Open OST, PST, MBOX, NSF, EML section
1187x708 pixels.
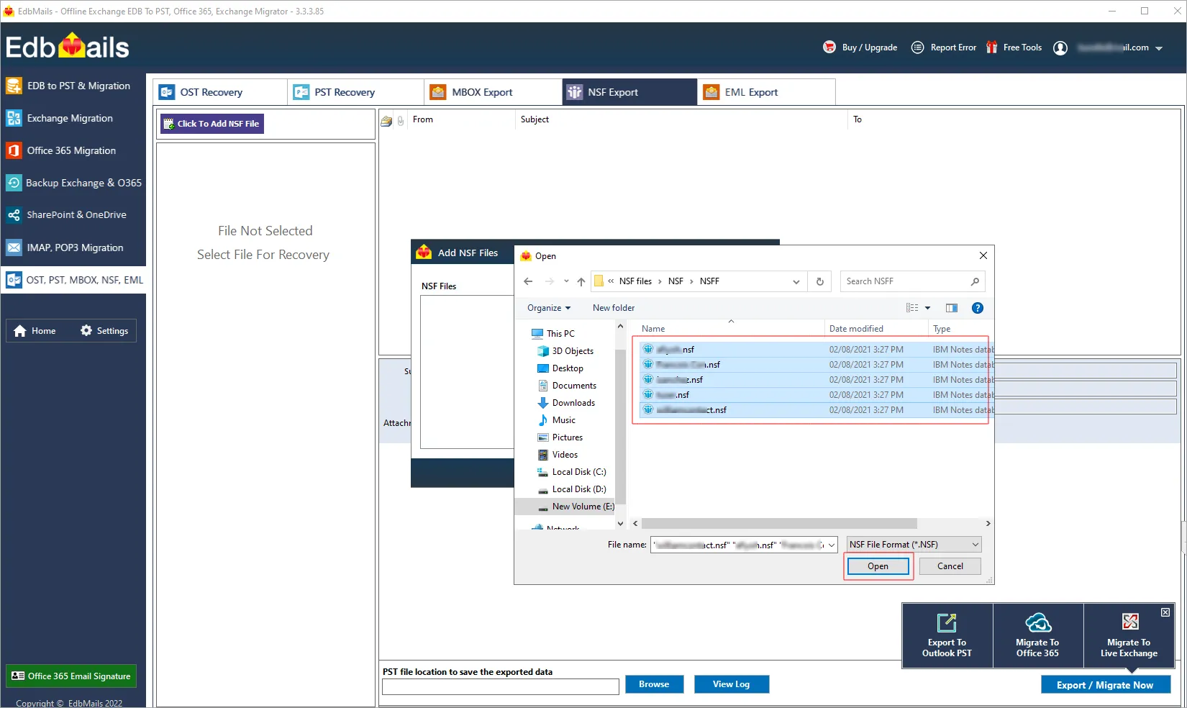pyautogui.click(x=73, y=280)
